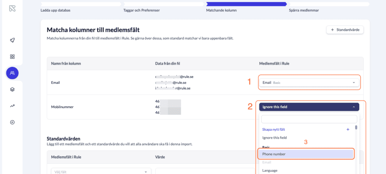Click the circled back arrow sidebar icon
This screenshot has height=174, width=386.
click(12, 122)
